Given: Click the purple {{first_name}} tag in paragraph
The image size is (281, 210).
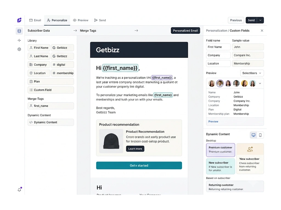Looking at the screenshot, I should pos(162,78).
